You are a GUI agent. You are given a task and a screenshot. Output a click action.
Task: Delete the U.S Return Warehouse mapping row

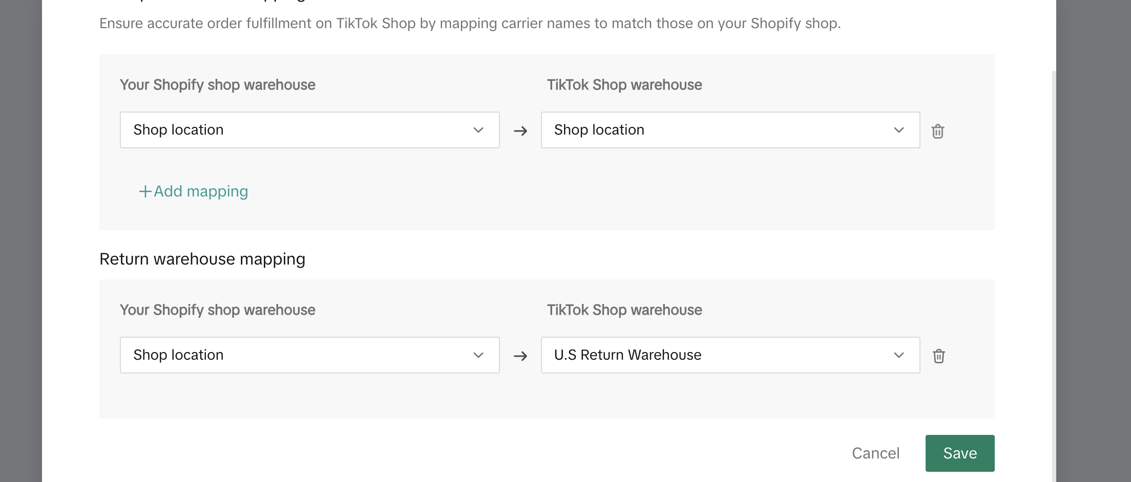[938, 356]
